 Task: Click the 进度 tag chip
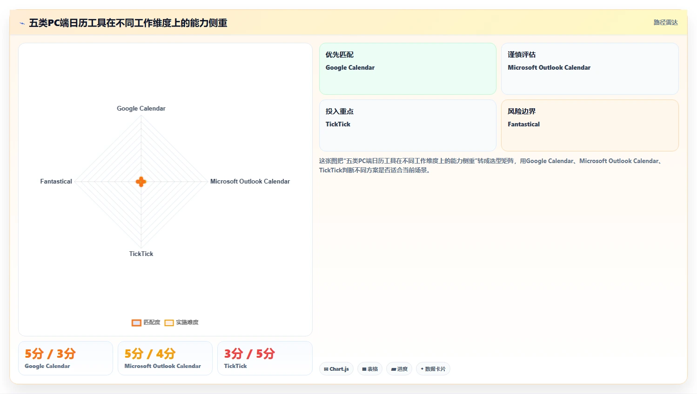399,369
